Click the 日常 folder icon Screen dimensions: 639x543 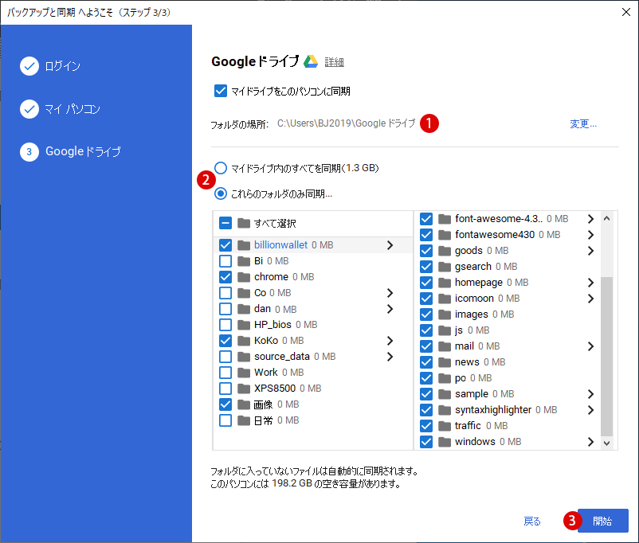(x=244, y=420)
